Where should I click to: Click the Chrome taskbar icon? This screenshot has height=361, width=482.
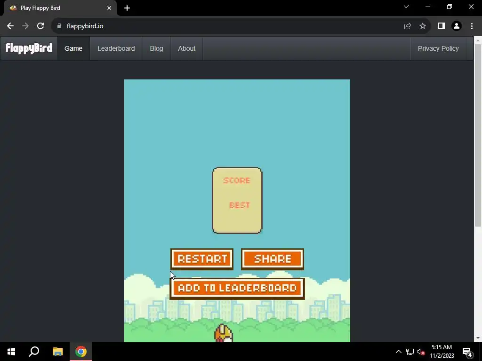(x=81, y=352)
